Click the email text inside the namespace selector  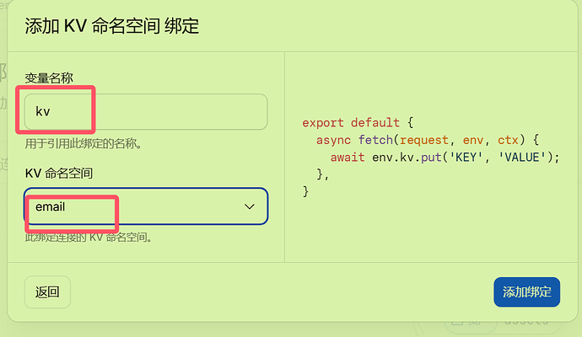[x=50, y=206]
